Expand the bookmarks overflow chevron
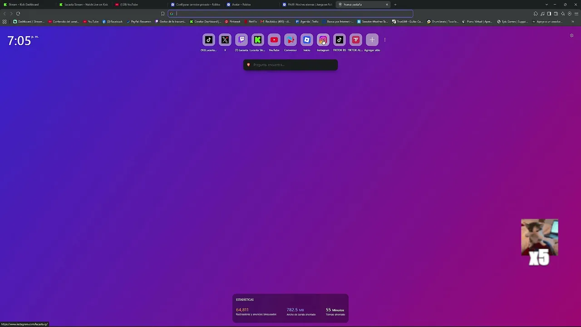This screenshot has width=581, height=327. tap(573, 21)
